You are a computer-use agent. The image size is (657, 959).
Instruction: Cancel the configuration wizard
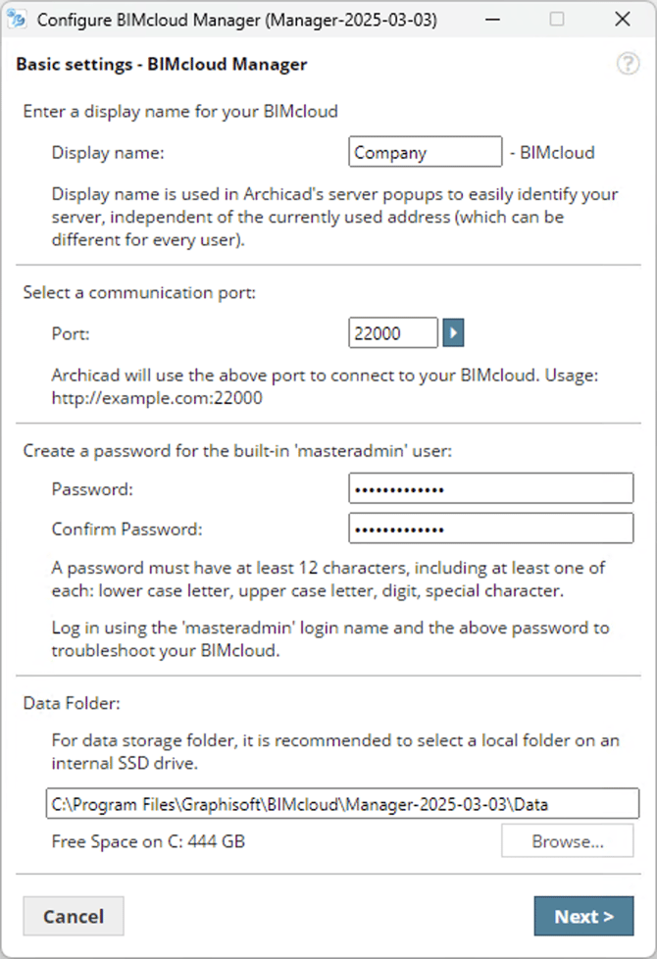pyautogui.click(x=74, y=917)
